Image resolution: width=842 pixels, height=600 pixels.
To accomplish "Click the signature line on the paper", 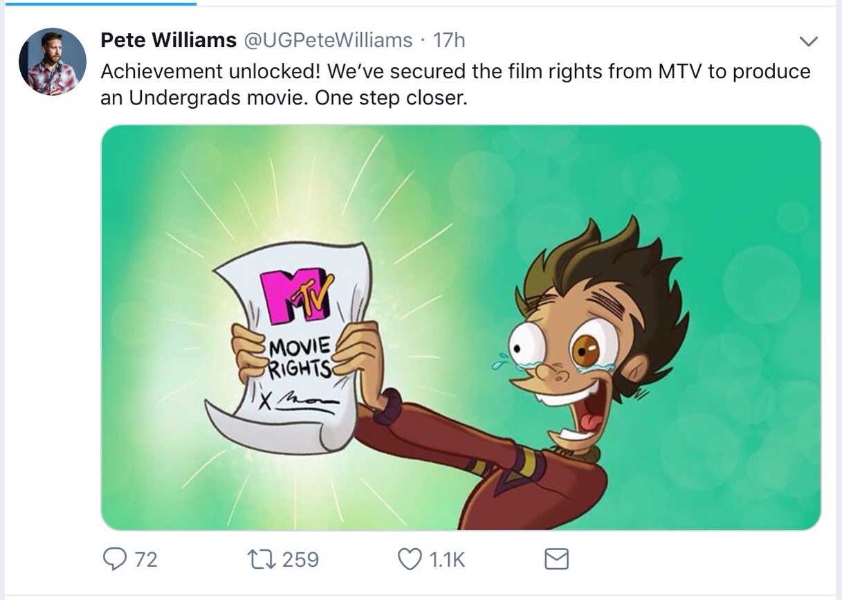I will 298,402.
